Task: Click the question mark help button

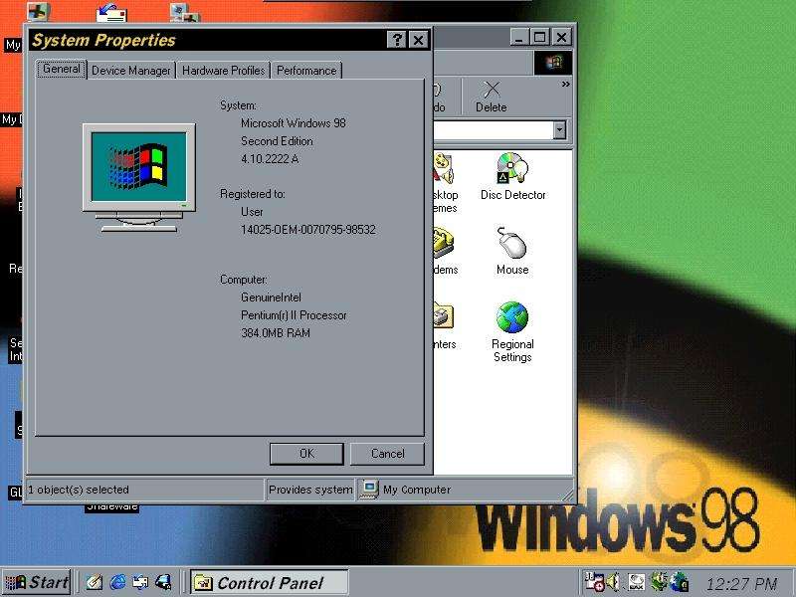Action: 397,40
